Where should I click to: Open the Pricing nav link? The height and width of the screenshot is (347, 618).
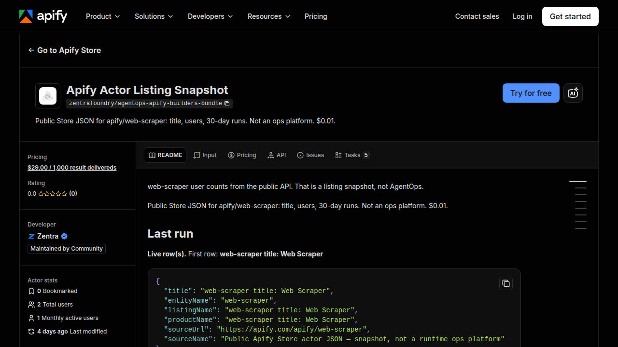tap(316, 16)
